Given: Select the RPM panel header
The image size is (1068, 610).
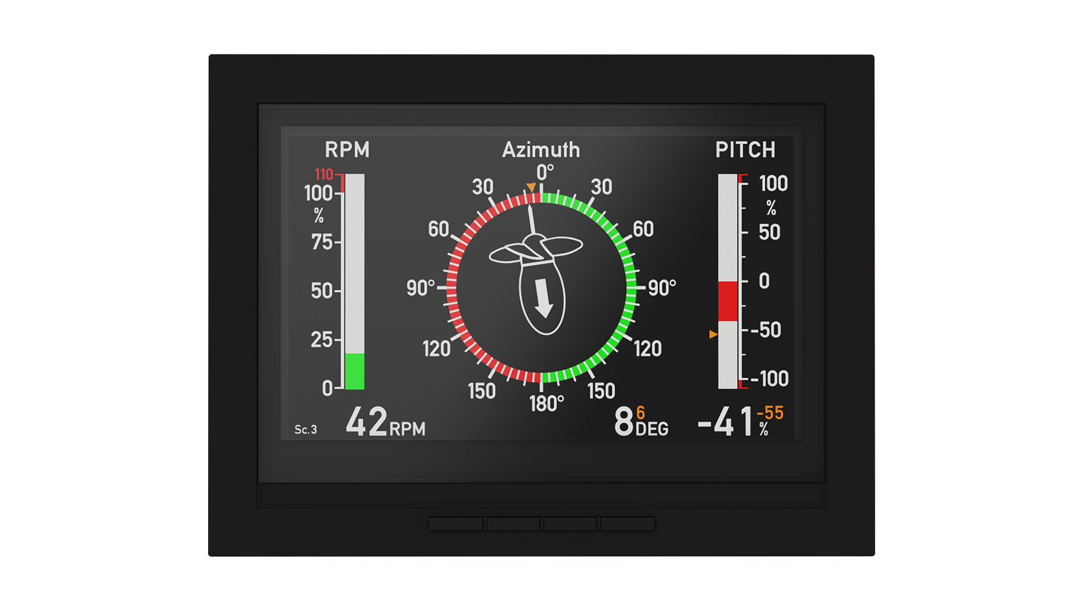Looking at the screenshot, I should (x=347, y=149).
